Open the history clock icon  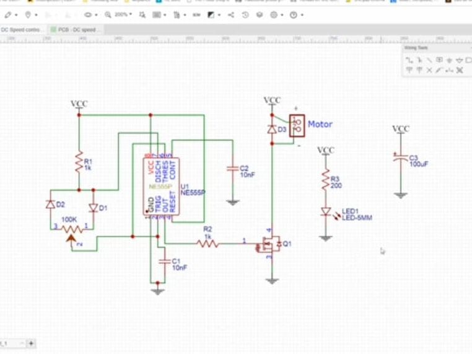coord(245,15)
